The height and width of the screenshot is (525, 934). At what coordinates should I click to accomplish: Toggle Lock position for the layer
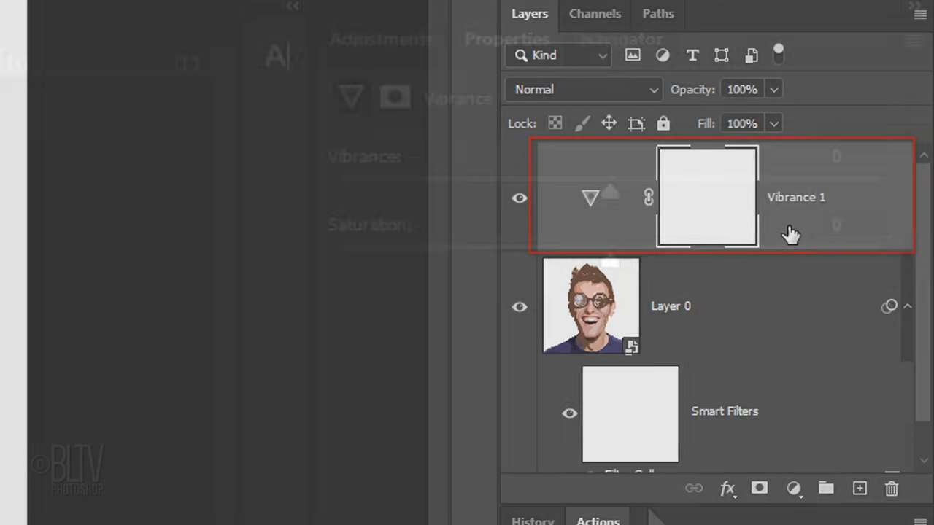click(x=609, y=123)
